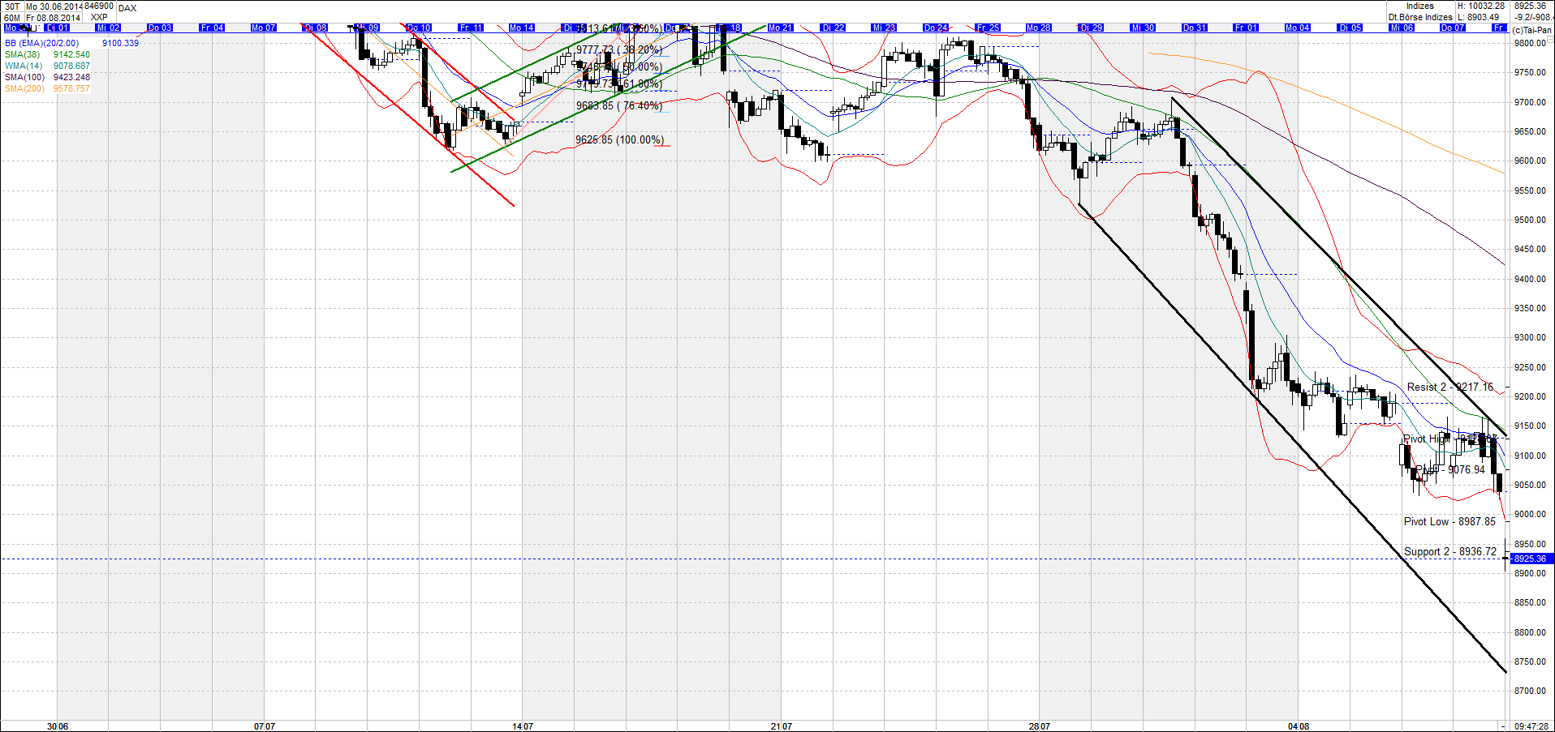Click the 30T interval cell
The image size is (1555, 732).
12,6
